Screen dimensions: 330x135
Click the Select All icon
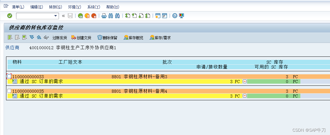[10, 37]
